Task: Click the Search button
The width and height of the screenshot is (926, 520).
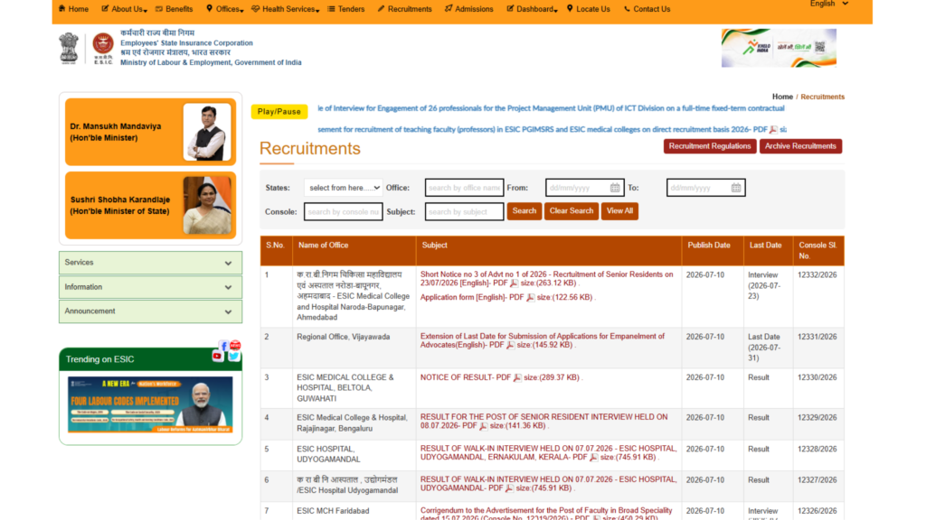Action: 524,211
